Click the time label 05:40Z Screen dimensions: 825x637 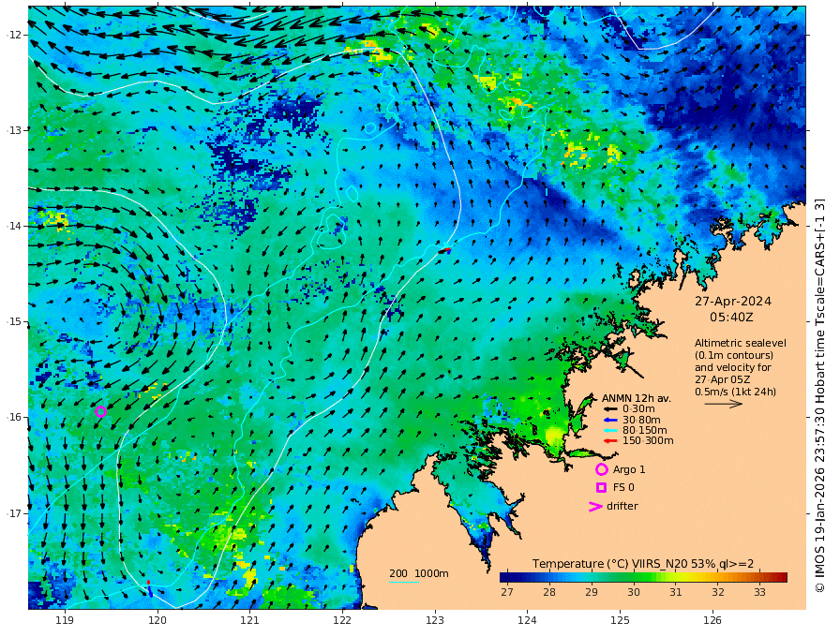click(731, 318)
